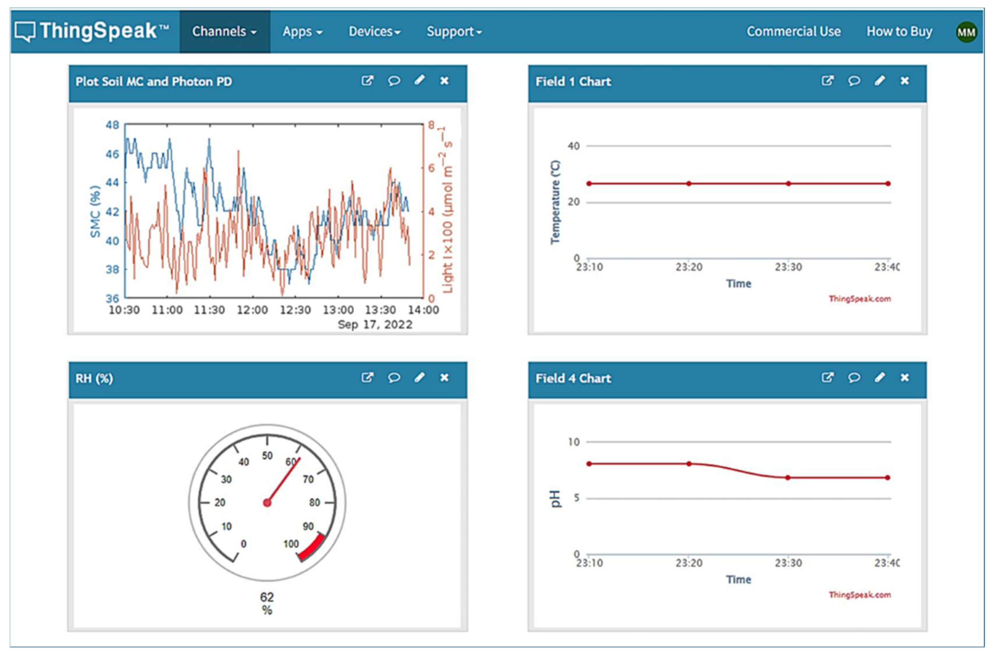This screenshot has height=655, width=993.
Task: Click comment icon on Plot Soil MC widget
Action: (x=394, y=81)
